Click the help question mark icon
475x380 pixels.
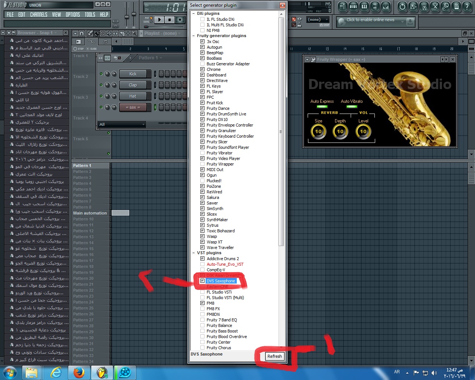click(467, 7)
